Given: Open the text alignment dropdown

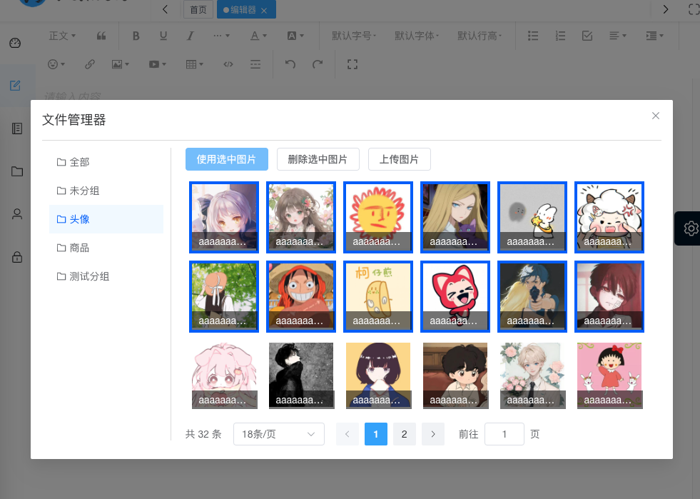Looking at the screenshot, I should [x=619, y=36].
